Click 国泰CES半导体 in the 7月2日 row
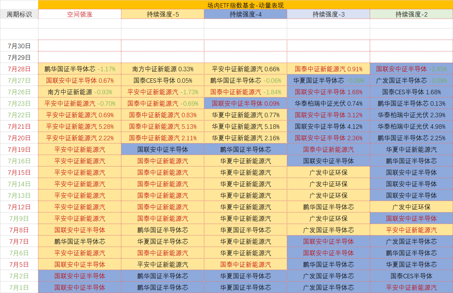Viewport: 453px width, 293px height. 411,276
